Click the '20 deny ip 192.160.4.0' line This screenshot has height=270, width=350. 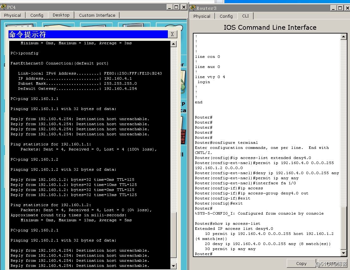(267, 244)
